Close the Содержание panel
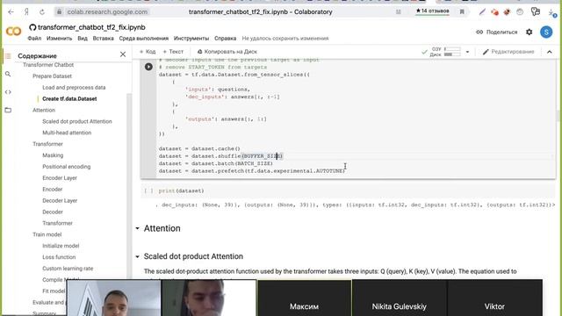Screen dimensions: 562x316 click(x=123, y=54)
